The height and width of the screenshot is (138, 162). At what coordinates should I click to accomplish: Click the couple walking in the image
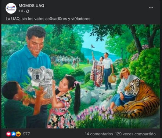(102, 71)
